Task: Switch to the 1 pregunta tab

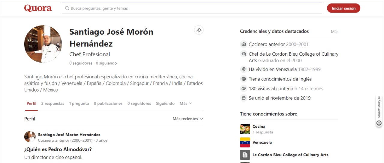Action: pyautogui.click(x=79, y=103)
